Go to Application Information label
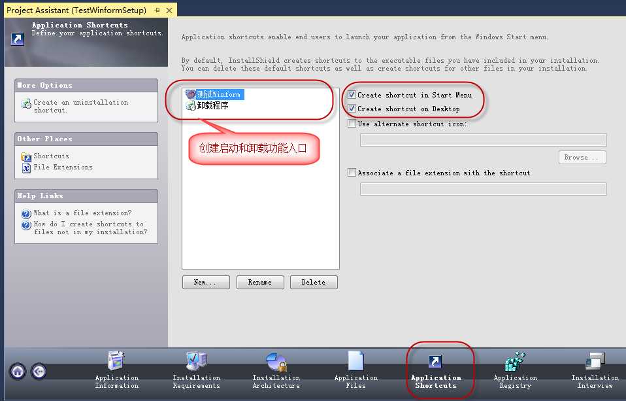Viewport: 626px width, 401px height. coord(116,382)
